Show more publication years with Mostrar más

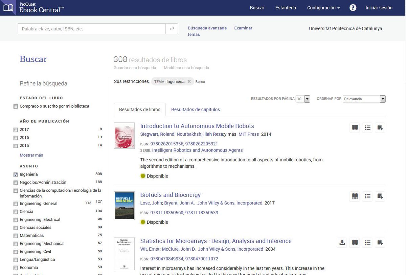(x=31, y=155)
